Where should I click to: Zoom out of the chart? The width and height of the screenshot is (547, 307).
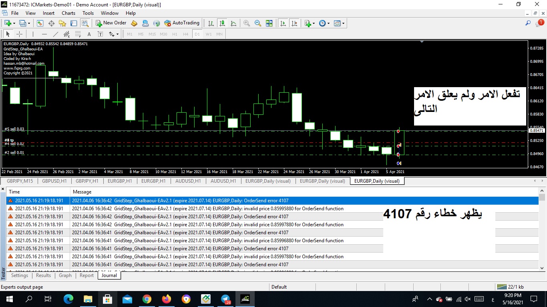tap(258, 23)
